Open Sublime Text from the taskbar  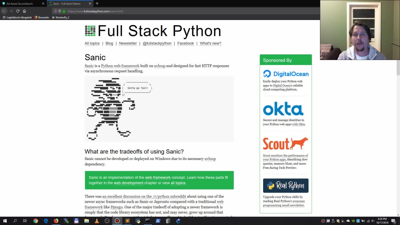tap(127, 221)
